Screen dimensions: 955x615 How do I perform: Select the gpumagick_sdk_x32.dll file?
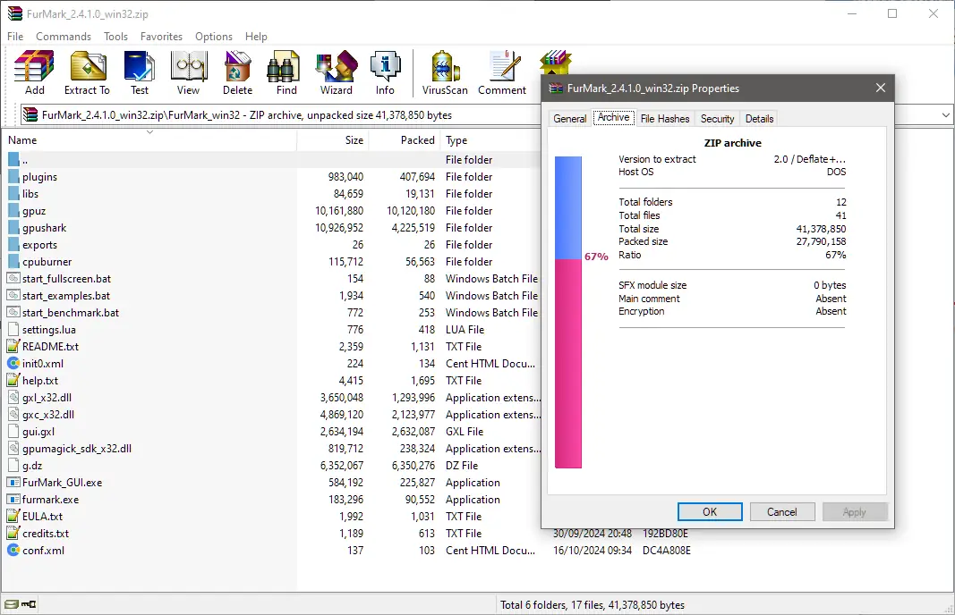point(271,449)
